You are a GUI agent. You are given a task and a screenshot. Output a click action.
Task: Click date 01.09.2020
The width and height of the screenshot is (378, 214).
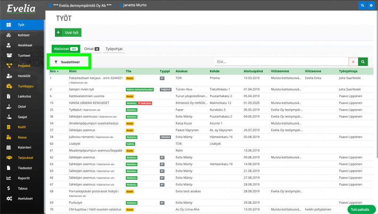251,103
